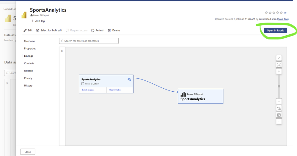Image resolution: width=297 pixels, height=156 pixels.
Task: Go to the Properties tab
Action: [x=30, y=48]
